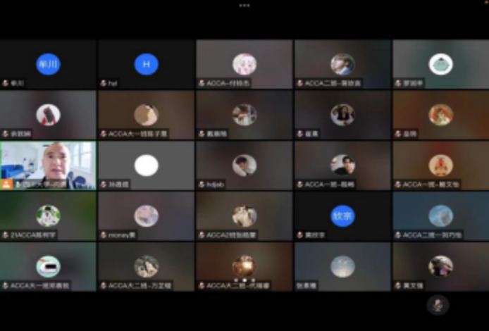
Task: Select avatar in bottom-right corner participant tile
Action: (440, 266)
